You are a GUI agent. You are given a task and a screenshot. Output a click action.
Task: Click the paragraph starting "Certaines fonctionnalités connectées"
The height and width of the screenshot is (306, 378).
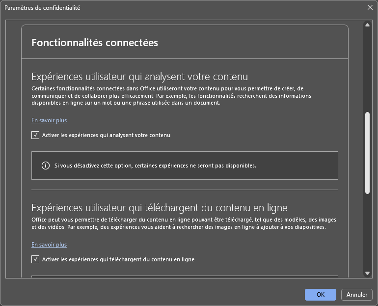click(171, 96)
